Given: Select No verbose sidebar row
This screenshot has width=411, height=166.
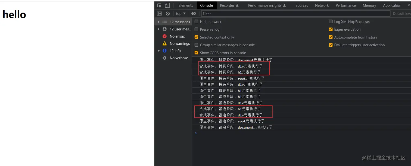Looking at the screenshot, I should 173,58.
